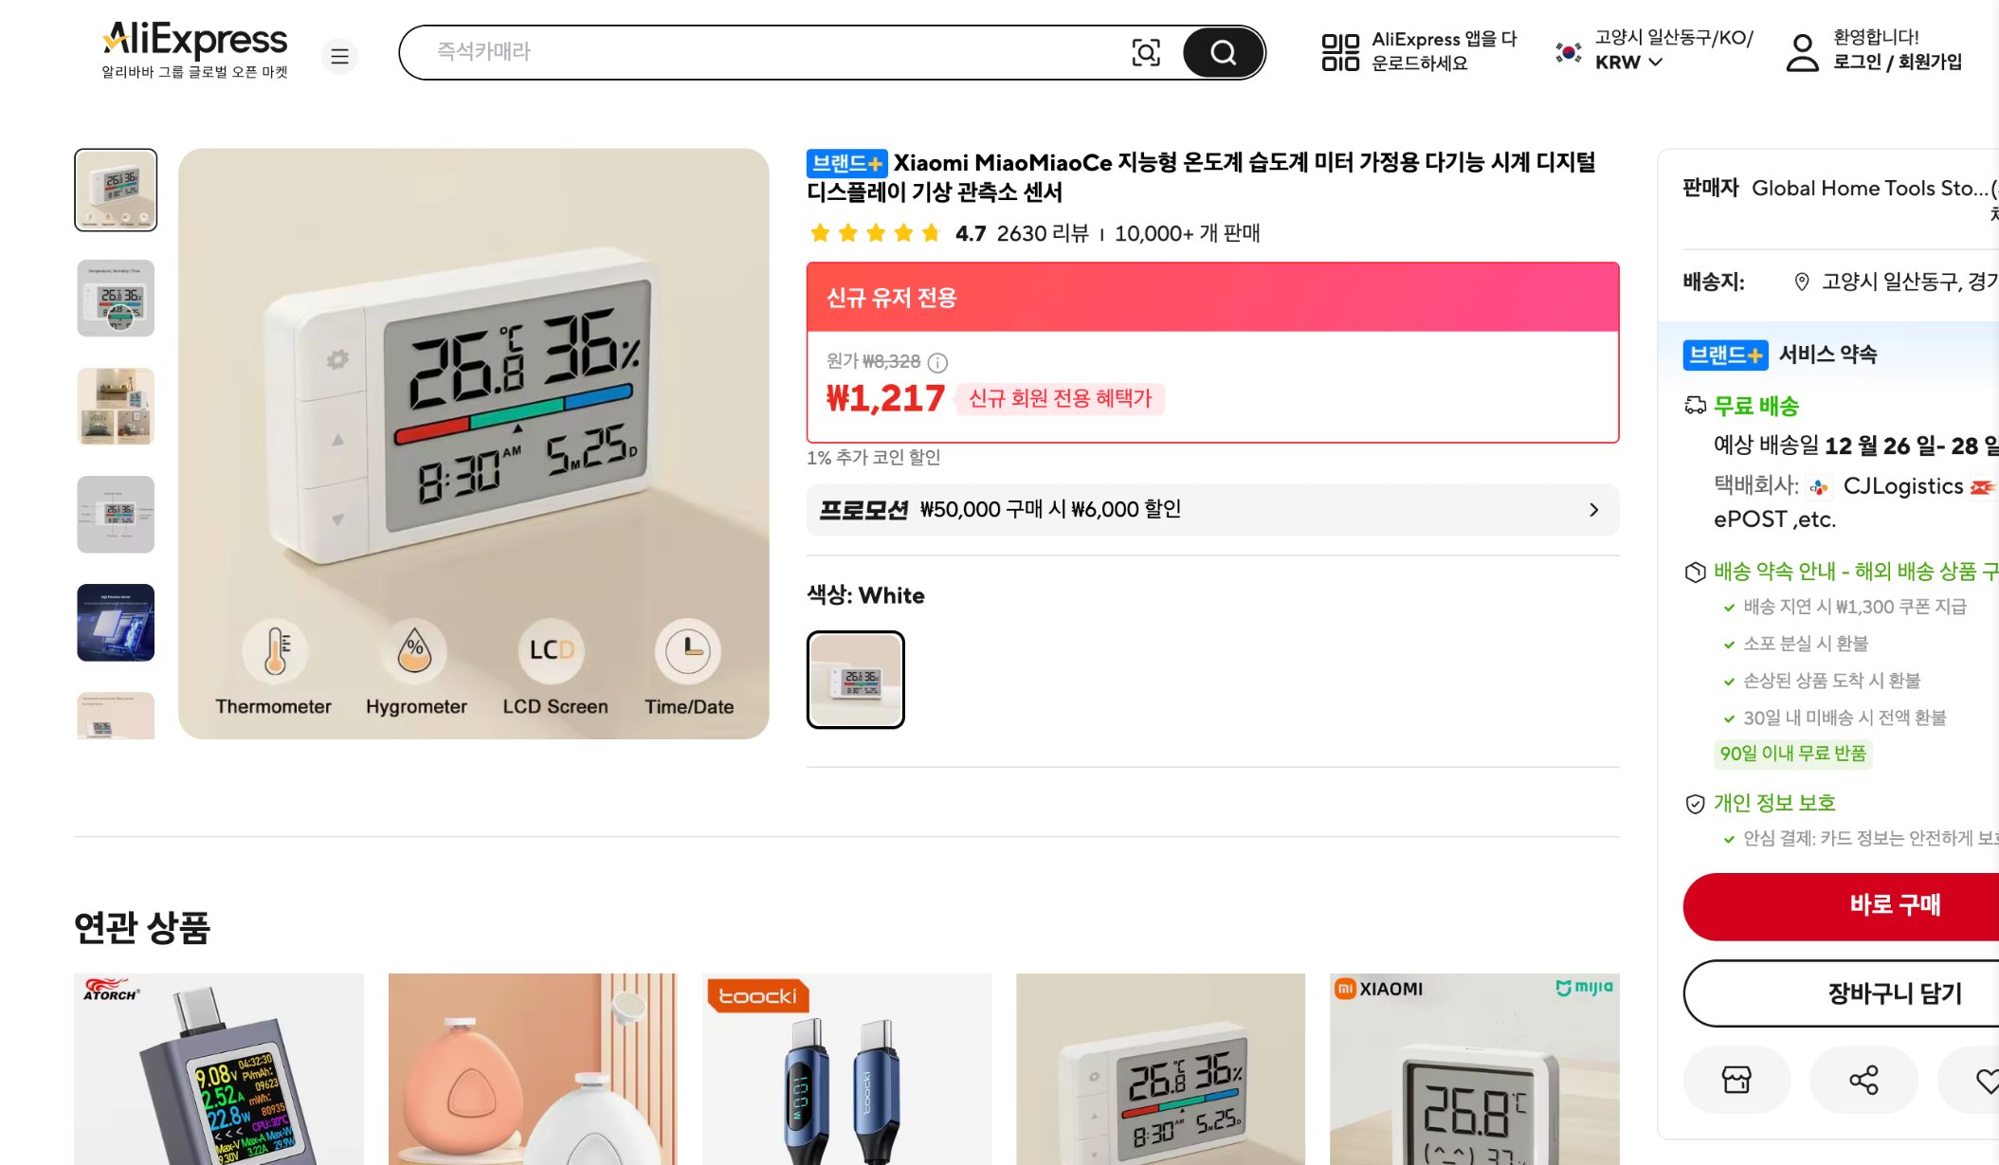Click the 장바구니 담기 add to cart button
1999x1165 pixels.
pyautogui.click(x=1894, y=993)
